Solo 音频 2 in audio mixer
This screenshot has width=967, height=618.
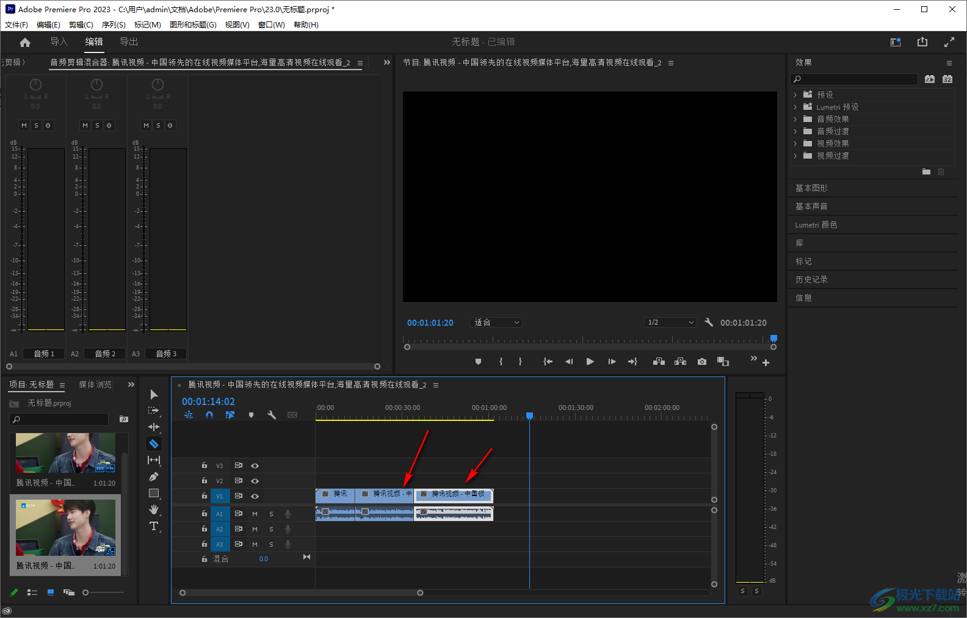pyautogui.click(x=97, y=125)
